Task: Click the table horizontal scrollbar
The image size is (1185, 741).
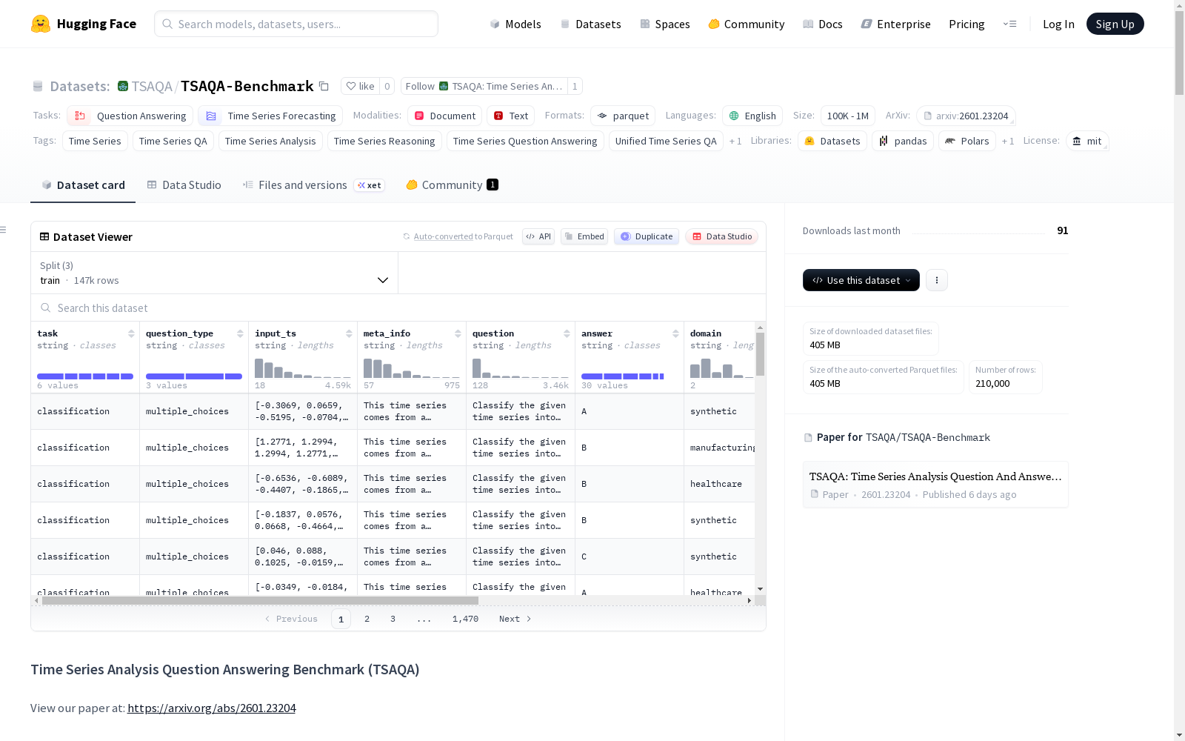Action: click(x=260, y=600)
